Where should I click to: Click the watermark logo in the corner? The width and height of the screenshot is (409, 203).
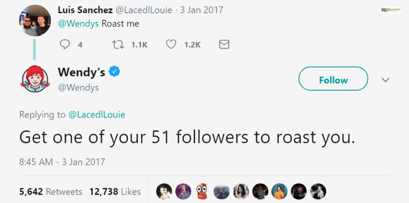tap(391, 10)
